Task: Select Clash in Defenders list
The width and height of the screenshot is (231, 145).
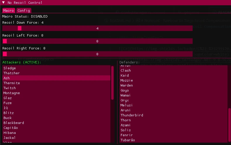Action: click(173, 70)
